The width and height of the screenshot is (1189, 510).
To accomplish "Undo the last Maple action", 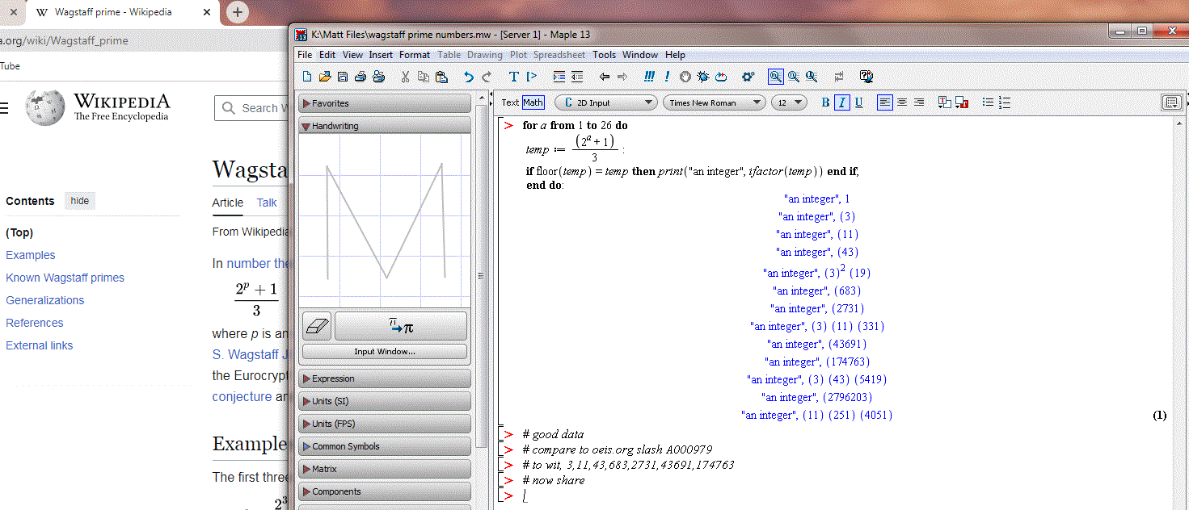I will coord(468,77).
